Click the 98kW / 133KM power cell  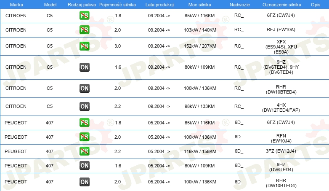tap(199, 106)
